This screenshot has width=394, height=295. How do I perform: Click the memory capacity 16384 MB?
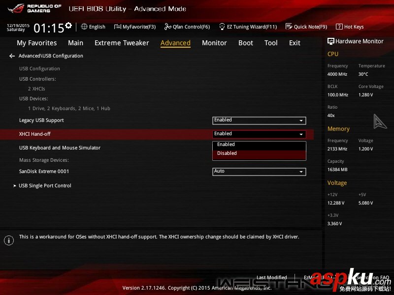pyautogui.click(x=337, y=170)
